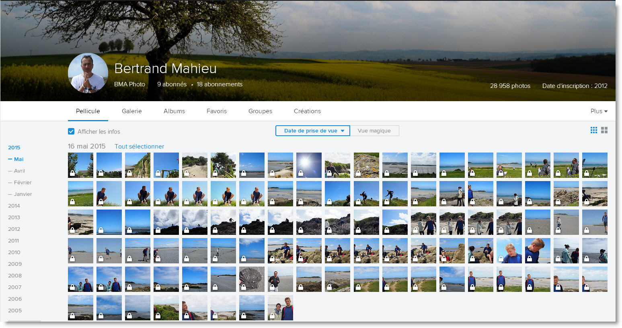The image size is (622, 328).
Task: Expand year 2014 in the timeline sidebar
Action: 14,206
